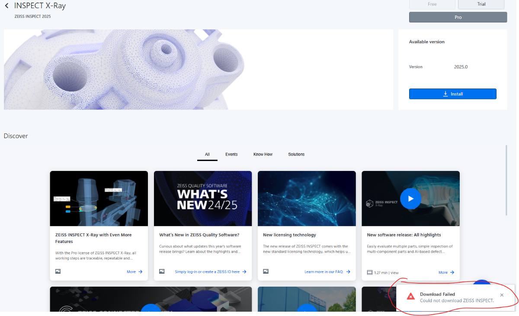Dismiss the Download Failed notification
Viewport: 519px width, 316px height.
tap(502, 295)
